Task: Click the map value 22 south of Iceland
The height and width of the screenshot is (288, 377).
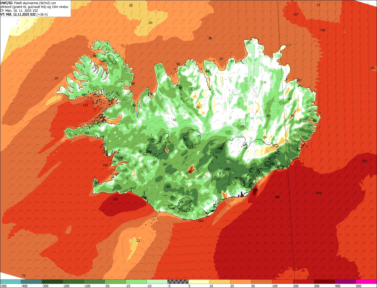Action: pyautogui.click(x=138, y=241)
